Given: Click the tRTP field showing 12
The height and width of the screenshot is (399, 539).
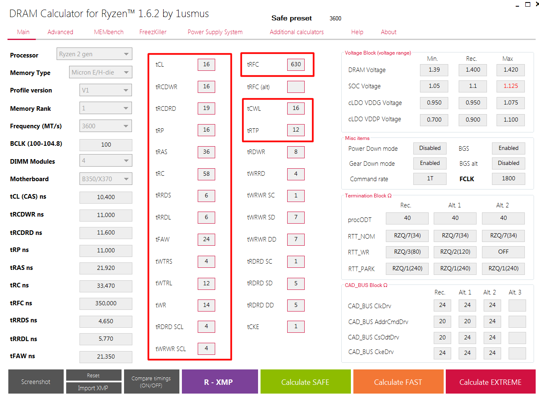Looking at the screenshot, I should coord(296,130).
